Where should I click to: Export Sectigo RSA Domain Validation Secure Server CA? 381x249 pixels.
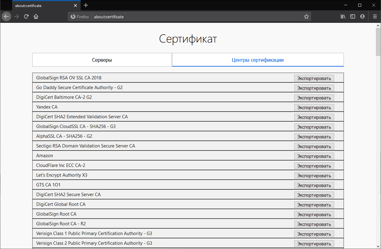pos(314,146)
